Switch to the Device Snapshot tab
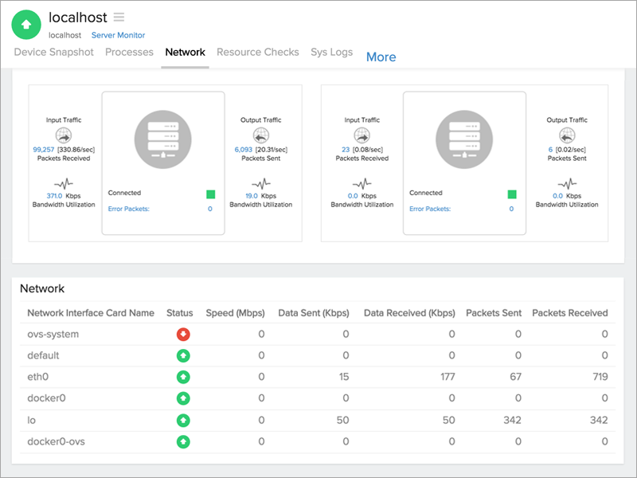Image resolution: width=637 pixels, height=478 pixels. click(x=54, y=53)
